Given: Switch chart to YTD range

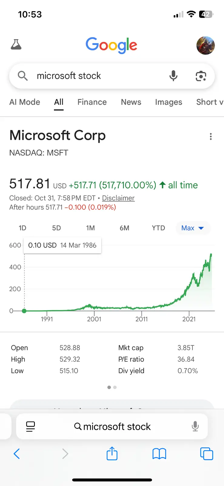Looking at the screenshot, I should 158,228.
